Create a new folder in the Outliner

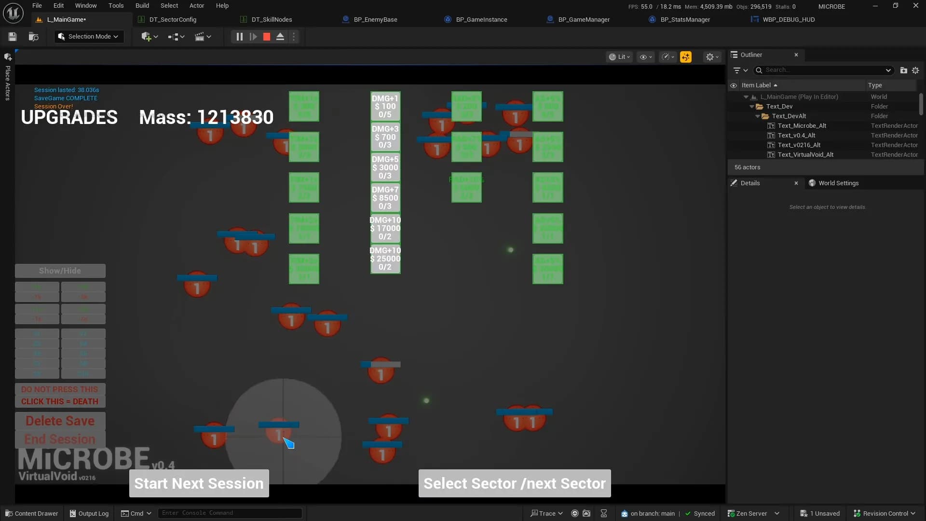tap(904, 70)
